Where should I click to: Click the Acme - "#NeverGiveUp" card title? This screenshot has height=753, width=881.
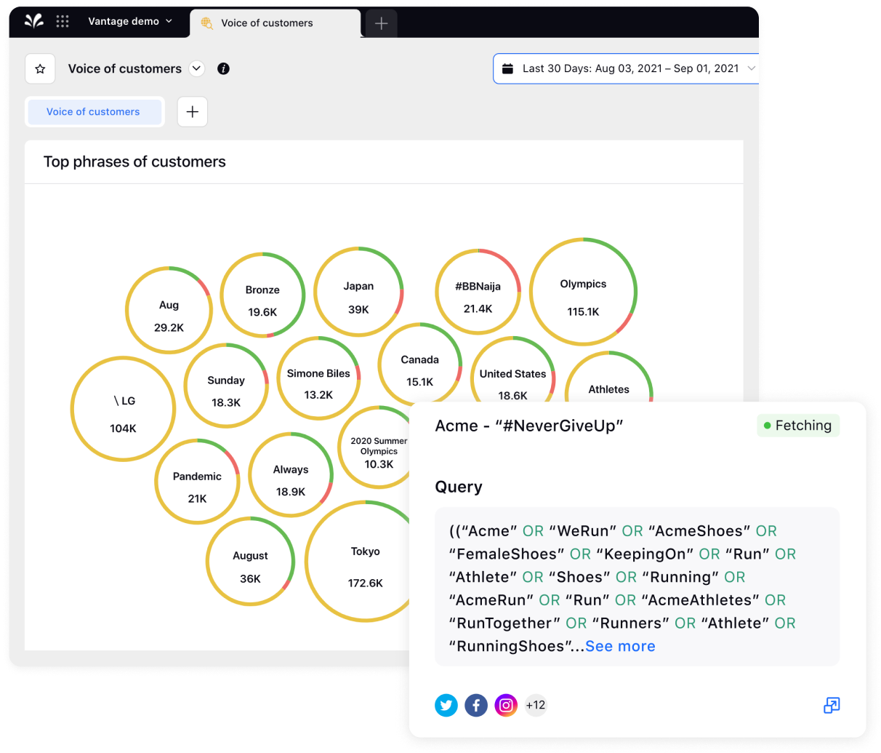529,426
